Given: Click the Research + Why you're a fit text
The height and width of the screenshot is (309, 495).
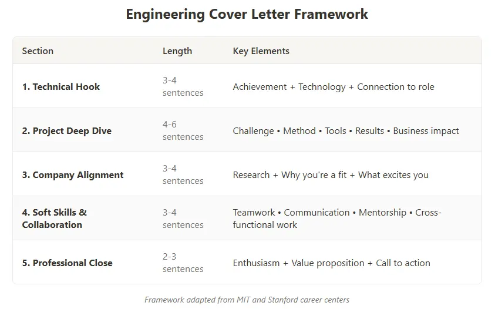Looking at the screenshot, I should (x=331, y=175).
